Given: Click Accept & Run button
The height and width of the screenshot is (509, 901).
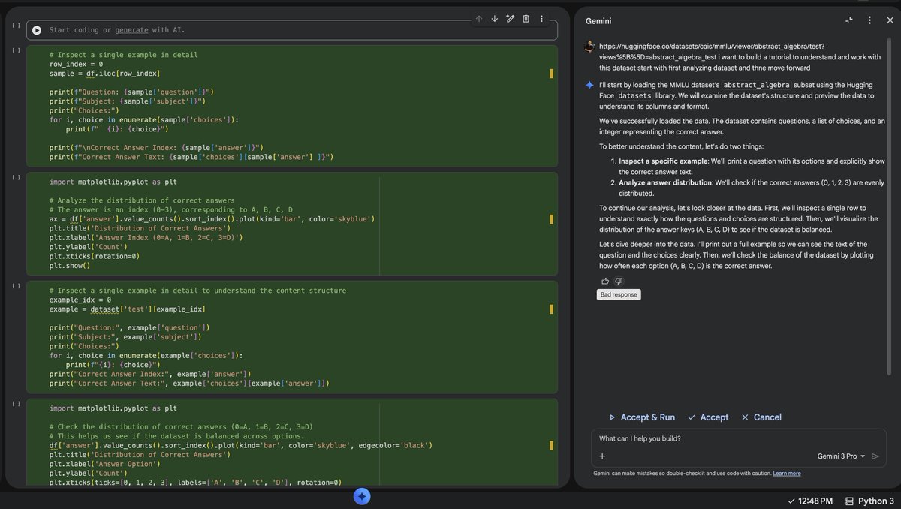Looking at the screenshot, I should [642, 417].
